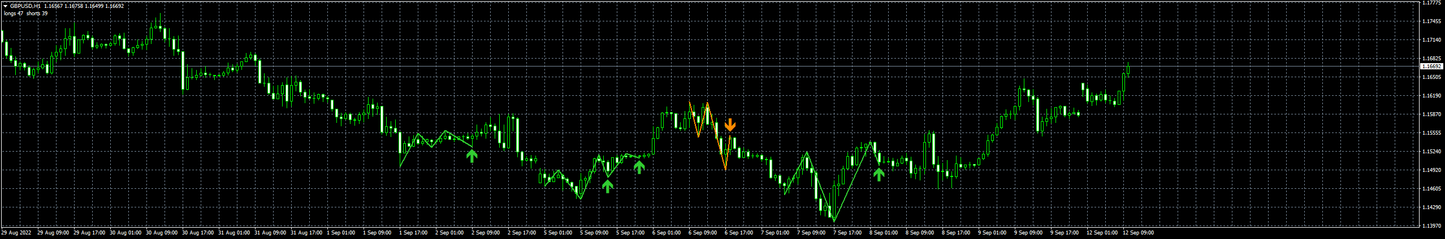Select the orange down arrow near 6 Sep 17:00
Image resolution: width=1445 pixels, height=239 pixels.
click(730, 125)
